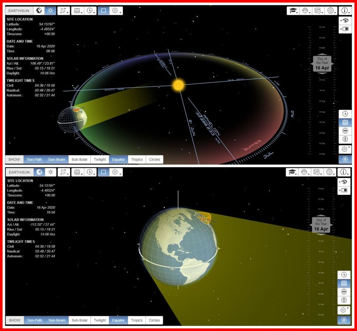This screenshot has width=357, height=331.
Task: Toggle Equator in the 08:06 view
Action: [x=119, y=159]
